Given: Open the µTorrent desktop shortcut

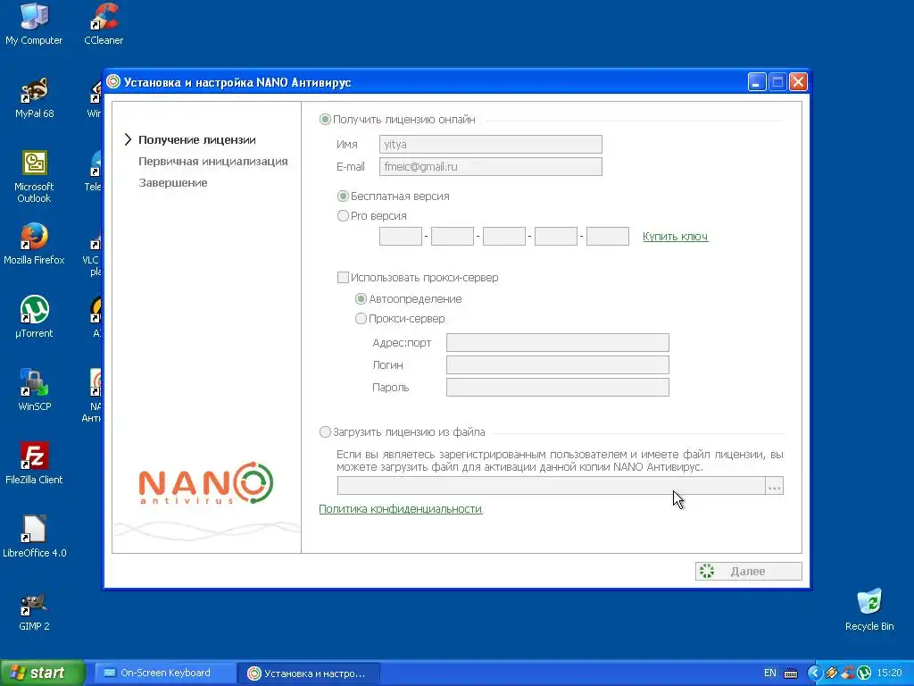Looking at the screenshot, I should [34, 317].
